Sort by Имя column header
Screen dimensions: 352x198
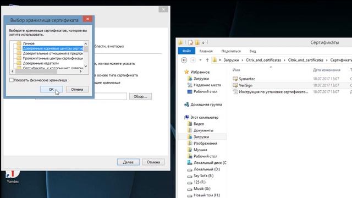pyautogui.click(x=236, y=70)
